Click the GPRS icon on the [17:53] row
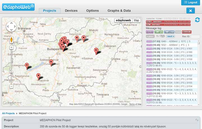The image size is (202, 129). point(149,42)
